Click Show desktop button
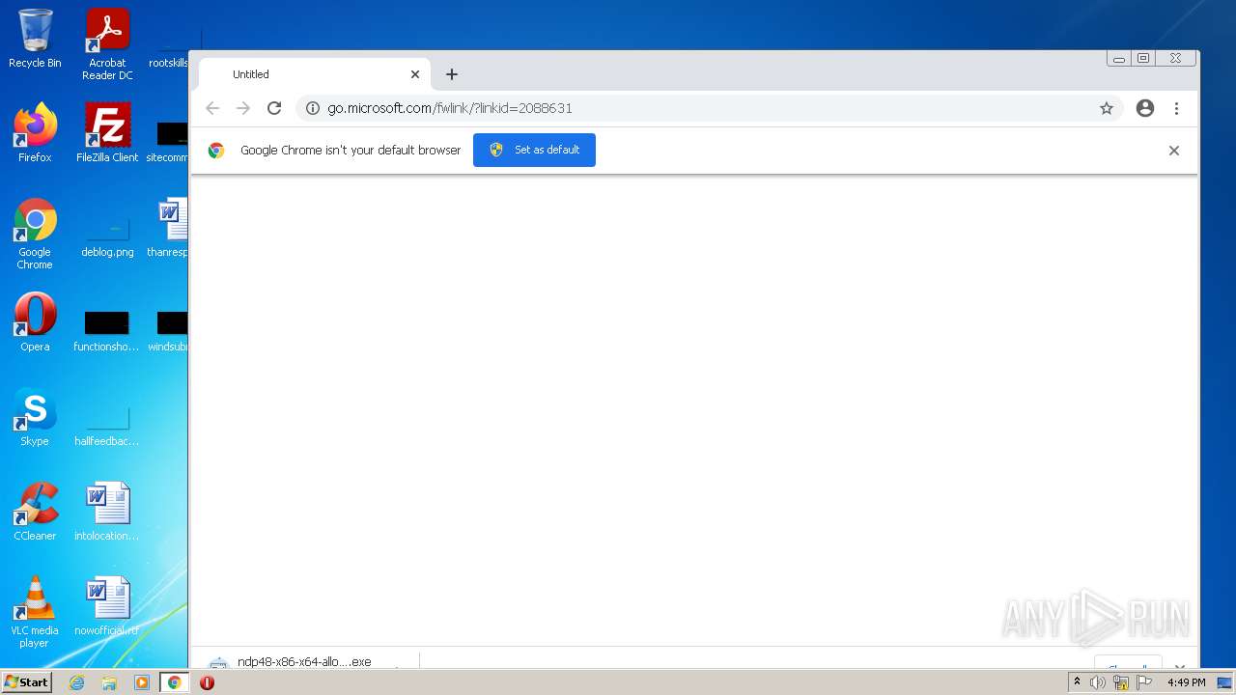This screenshot has width=1236, height=695. 1224,682
